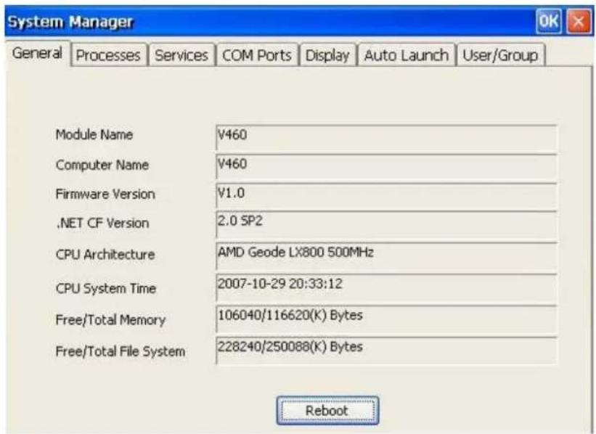Click the .NET CF Version label
This screenshot has height=434, width=596.
point(102,223)
